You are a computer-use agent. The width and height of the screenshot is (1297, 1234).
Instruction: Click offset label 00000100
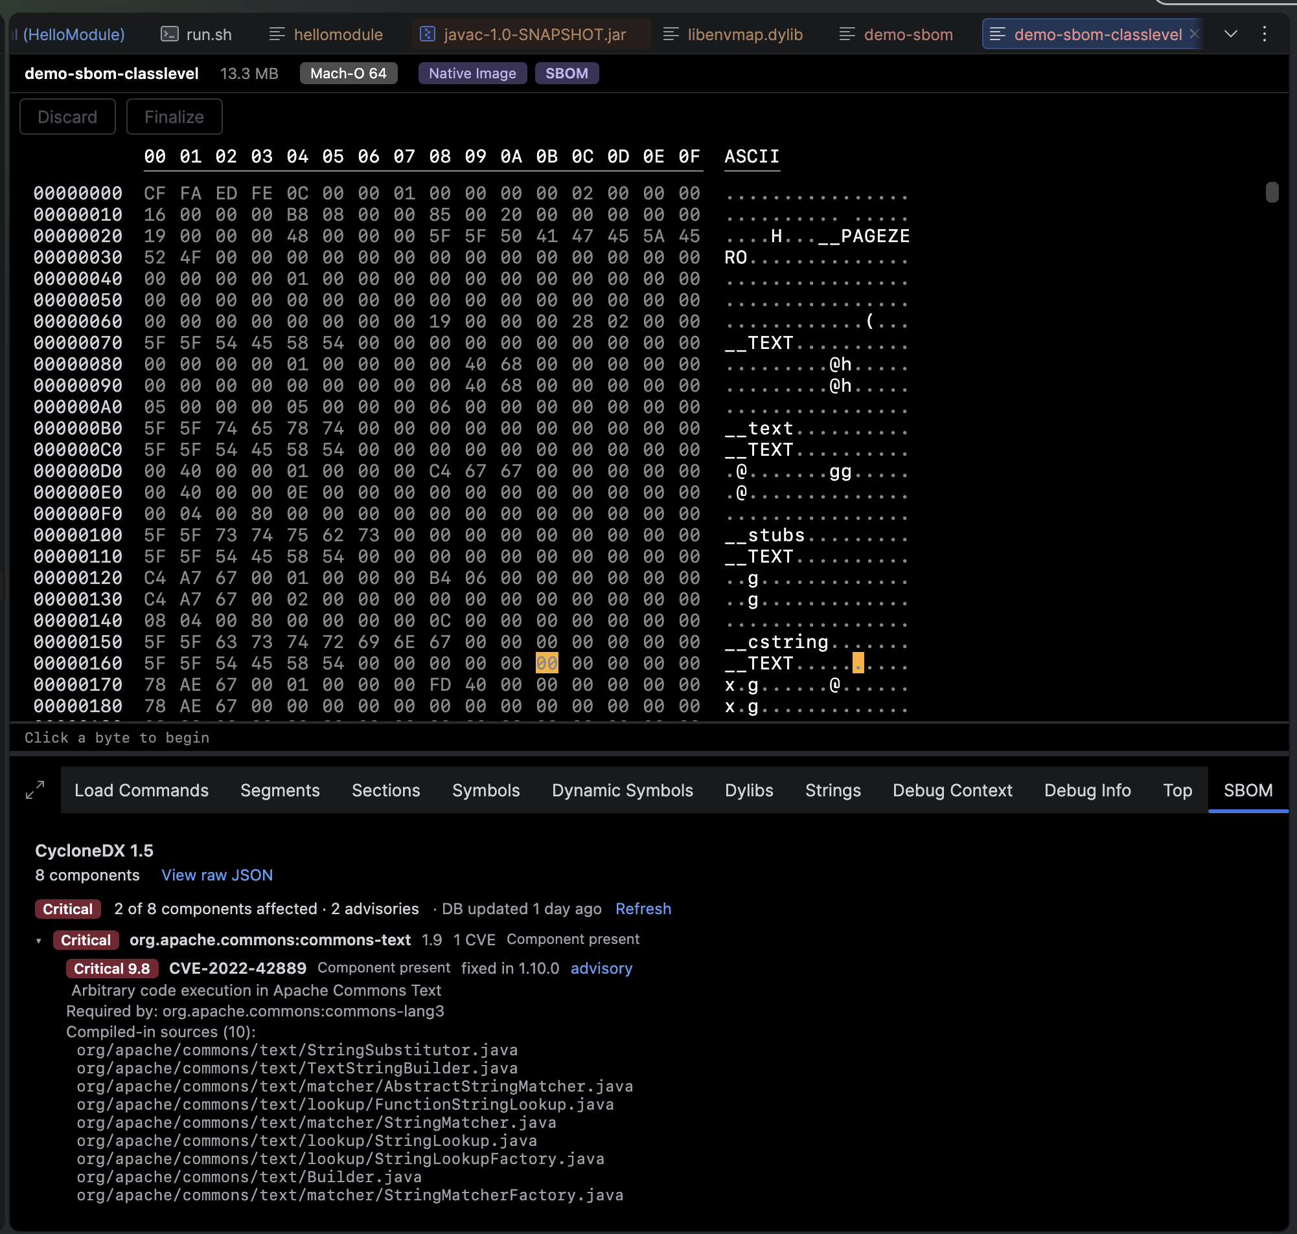pos(78,535)
